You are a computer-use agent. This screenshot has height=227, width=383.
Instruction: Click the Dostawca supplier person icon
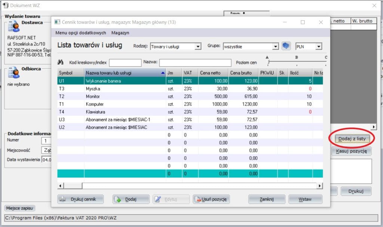point(14,26)
